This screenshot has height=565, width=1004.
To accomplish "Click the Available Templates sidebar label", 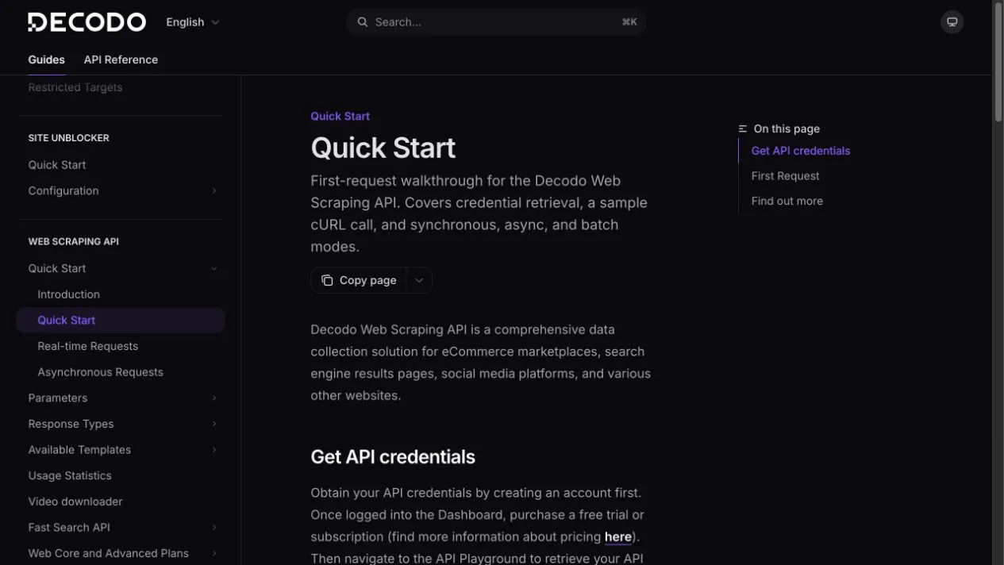I will [x=79, y=450].
